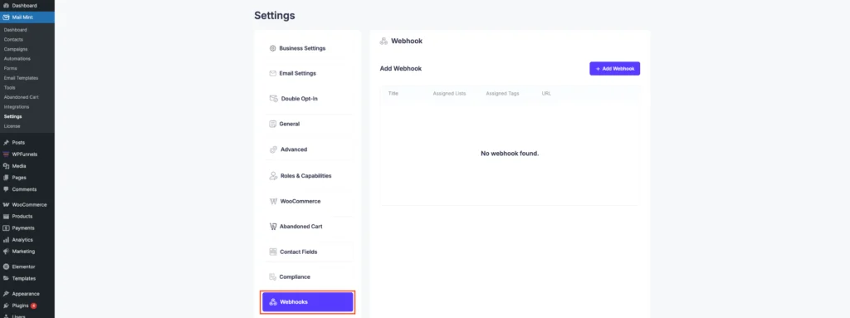
Task: Open License in Mail Mint menu
Action: (12, 126)
